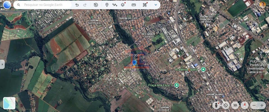Reset orientation with the compass
Viewport: 269px width, 112px height.
(245, 105)
